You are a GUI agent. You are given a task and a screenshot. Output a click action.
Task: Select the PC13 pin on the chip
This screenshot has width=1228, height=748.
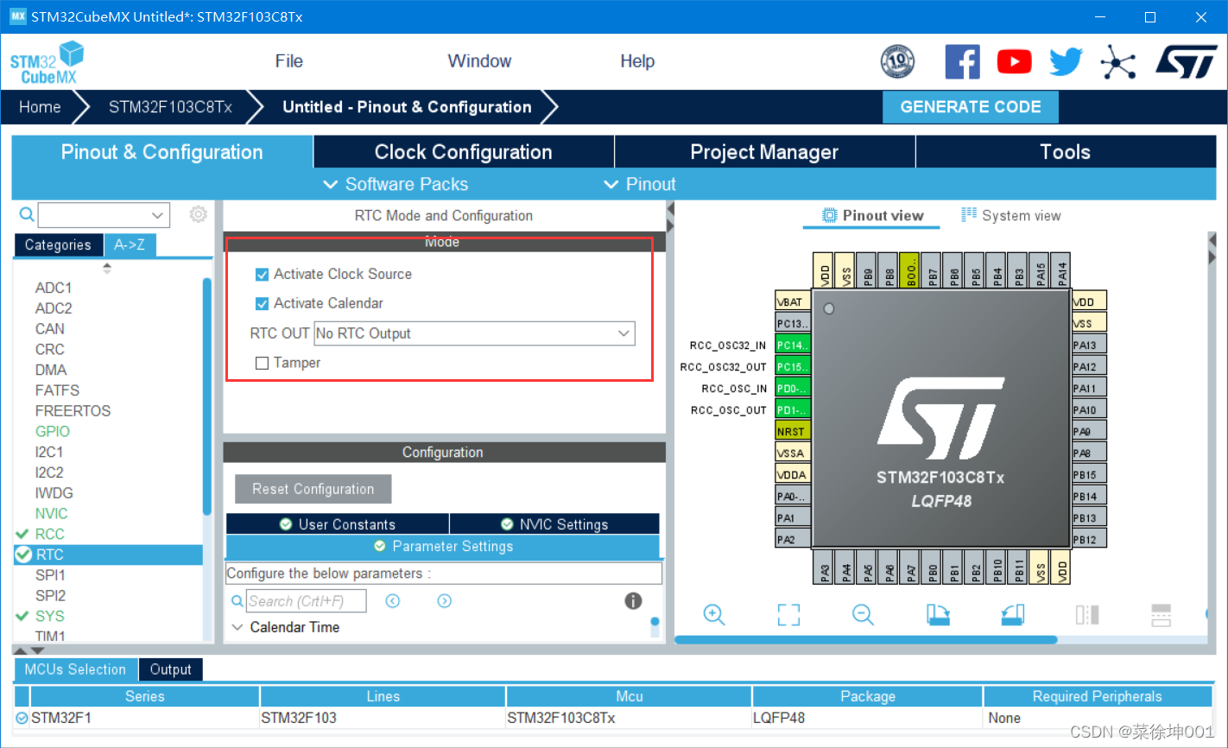coord(793,323)
